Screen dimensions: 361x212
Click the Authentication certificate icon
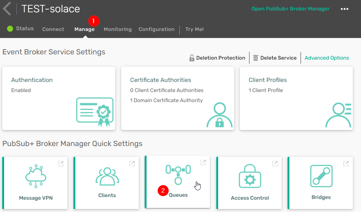point(95,113)
